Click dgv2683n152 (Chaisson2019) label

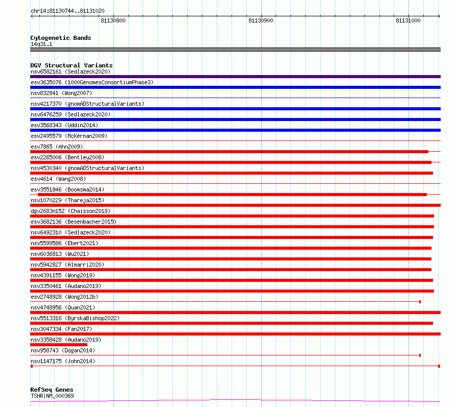pyautogui.click(x=71, y=211)
